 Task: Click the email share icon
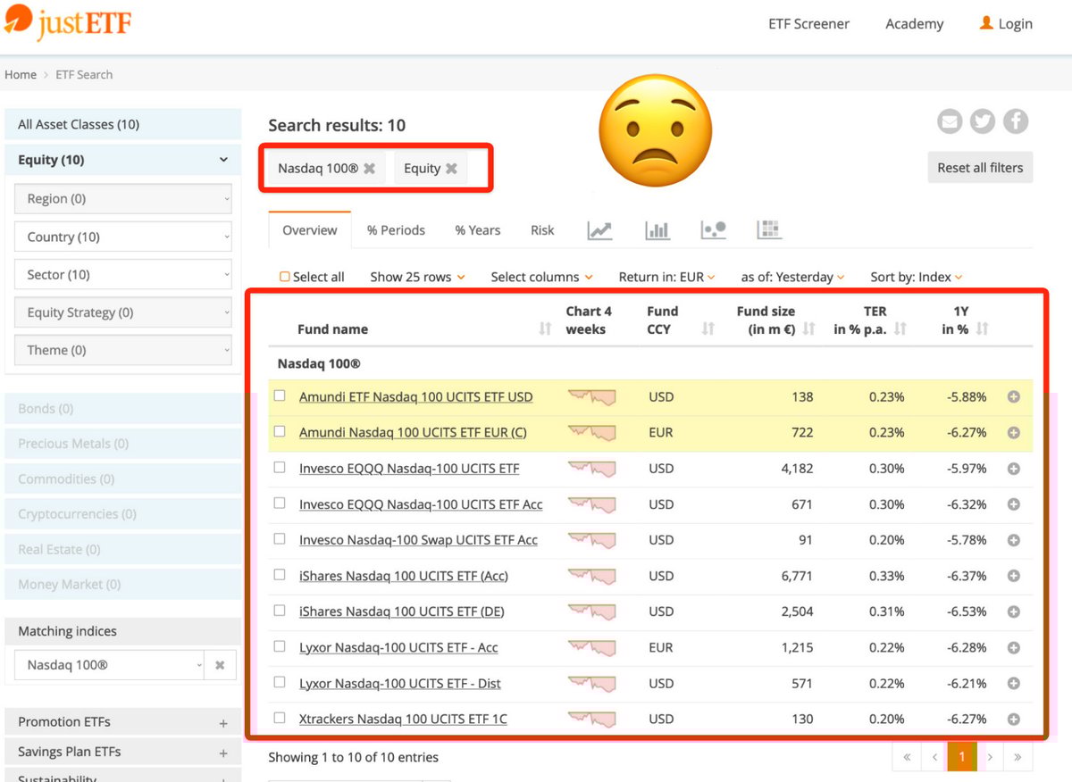point(950,121)
